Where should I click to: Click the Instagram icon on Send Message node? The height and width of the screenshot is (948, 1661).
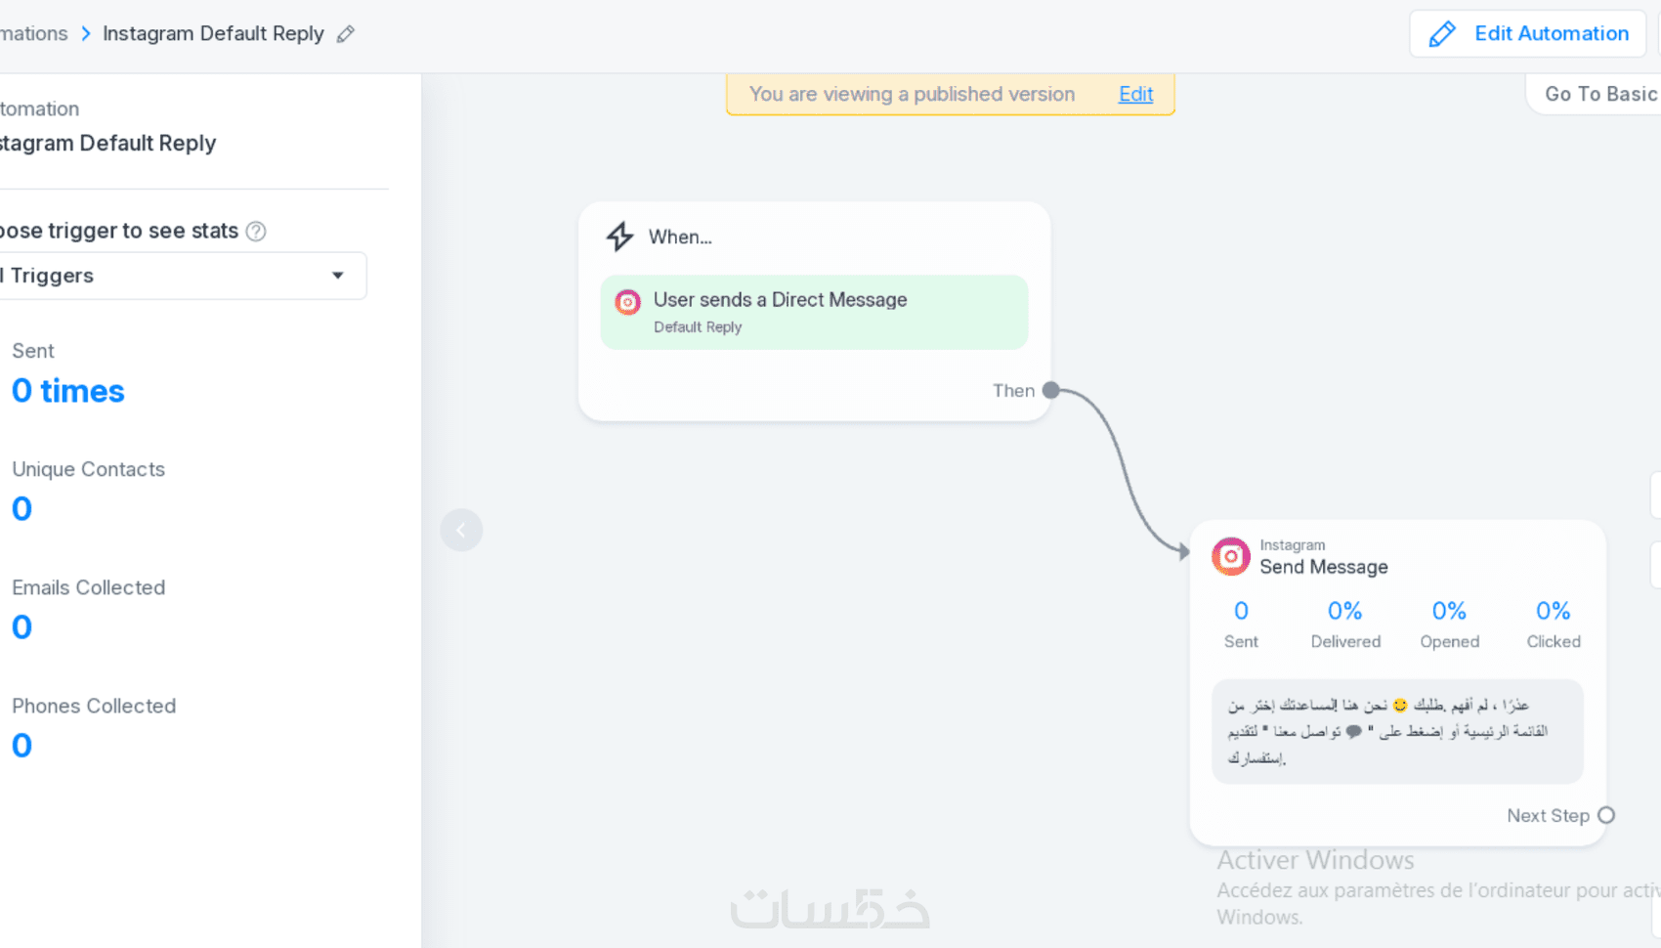(1230, 556)
